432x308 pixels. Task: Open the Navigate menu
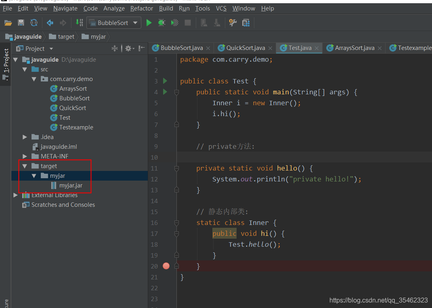(65, 8)
